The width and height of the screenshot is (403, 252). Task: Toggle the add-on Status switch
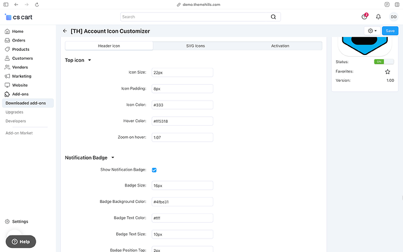[384, 62]
